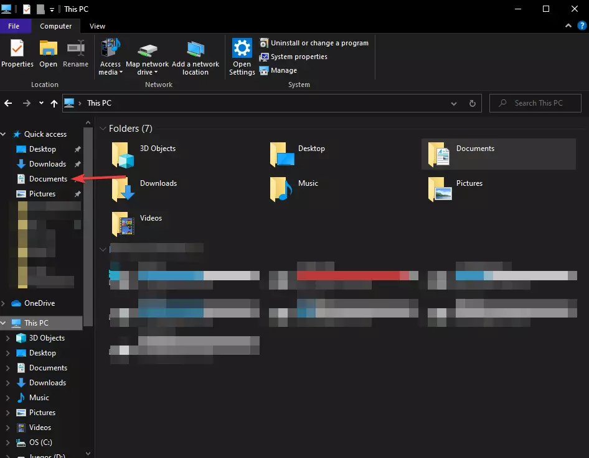Expand the OS (C:) drive node
The image size is (589, 458).
click(x=7, y=442)
